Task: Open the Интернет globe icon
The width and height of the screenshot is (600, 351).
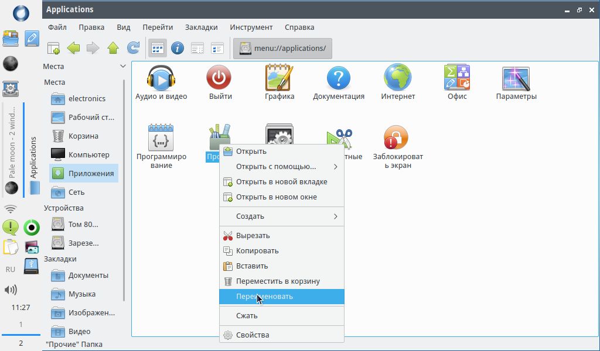Action: tap(398, 78)
